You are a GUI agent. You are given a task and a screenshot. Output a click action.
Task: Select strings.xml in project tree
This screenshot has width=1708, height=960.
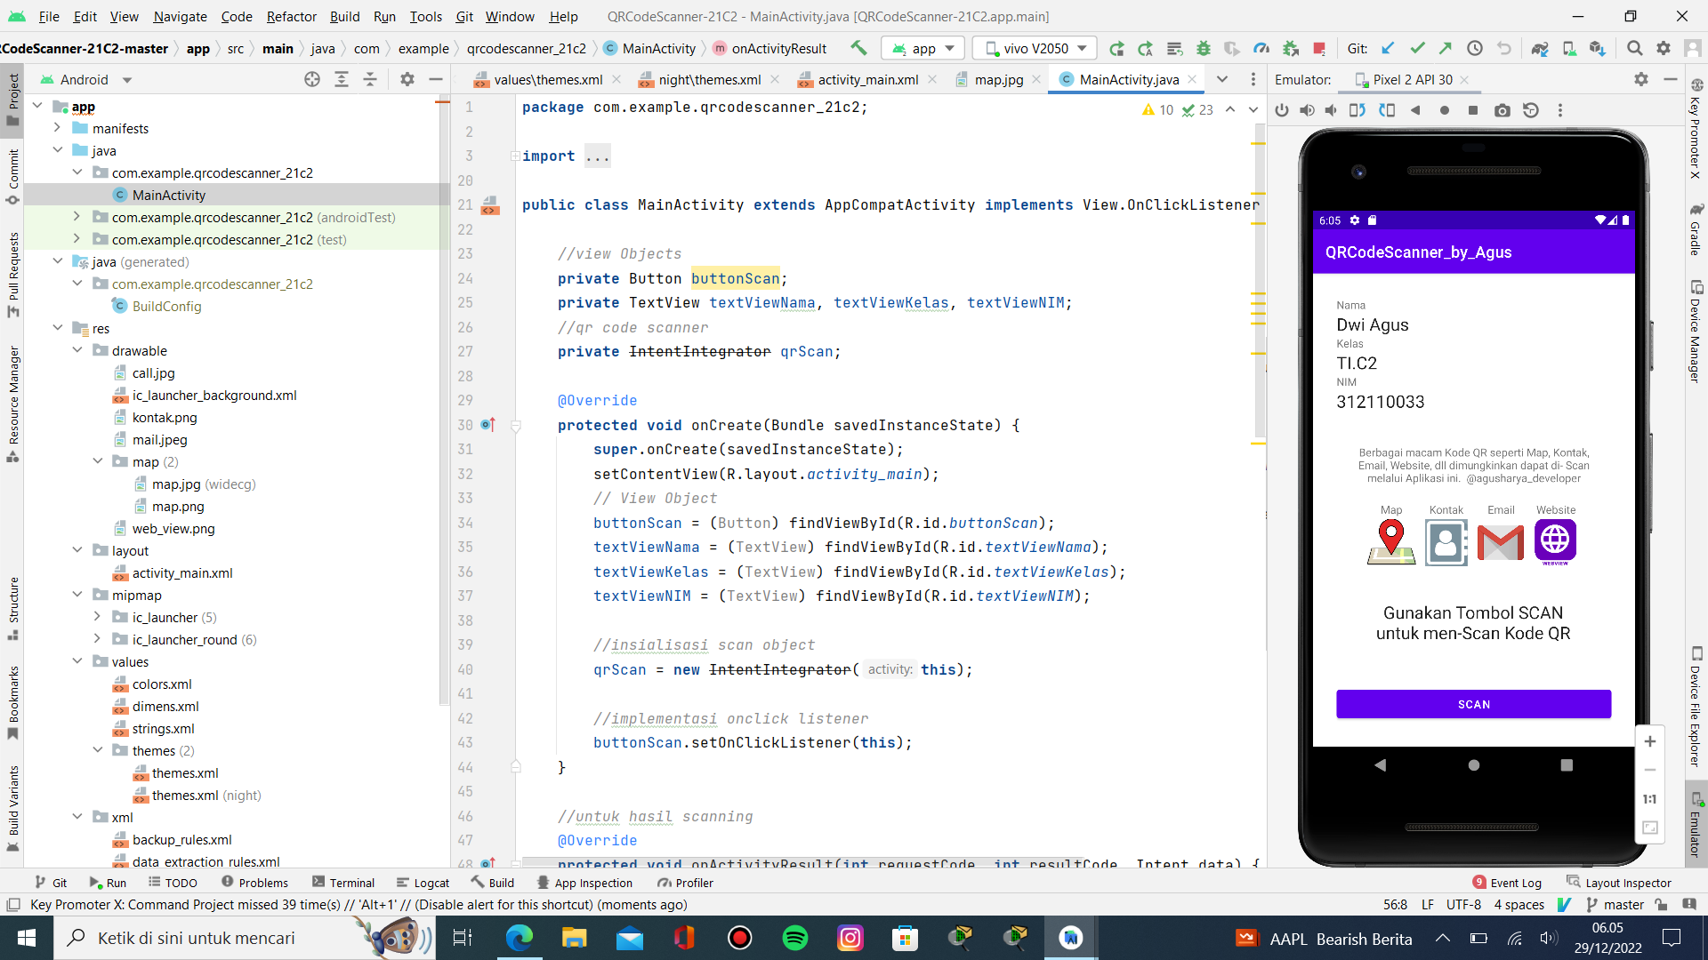point(163,728)
